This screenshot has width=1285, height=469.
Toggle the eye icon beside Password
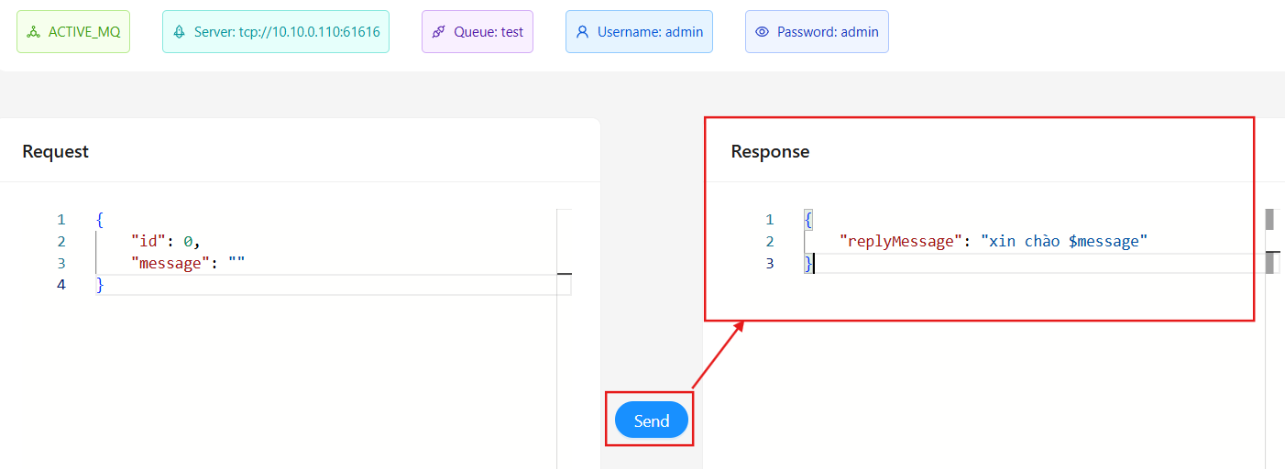pos(762,32)
